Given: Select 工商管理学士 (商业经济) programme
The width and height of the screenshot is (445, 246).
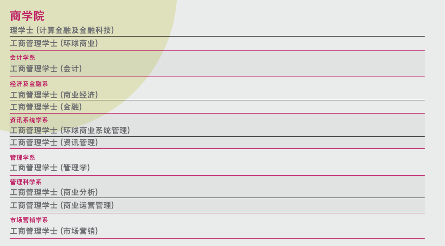Looking at the screenshot, I should click(54, 95).
